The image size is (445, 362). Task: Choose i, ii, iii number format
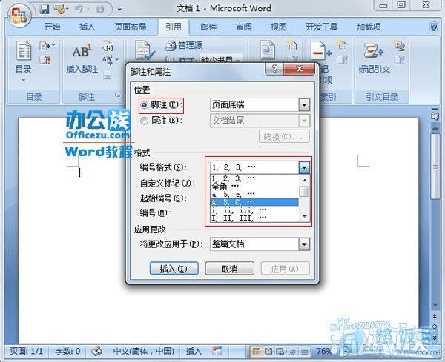[x=254, y=210]
